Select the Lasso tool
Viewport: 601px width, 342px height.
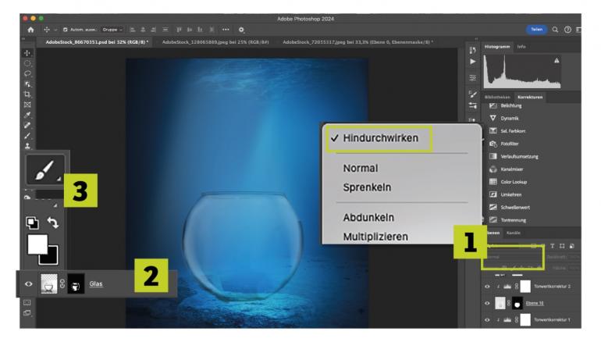[27, 73]
